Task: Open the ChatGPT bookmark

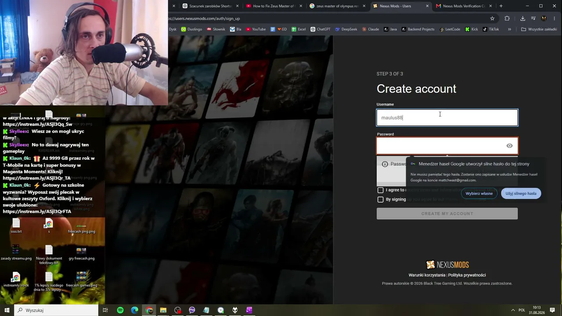Action: 321,29
